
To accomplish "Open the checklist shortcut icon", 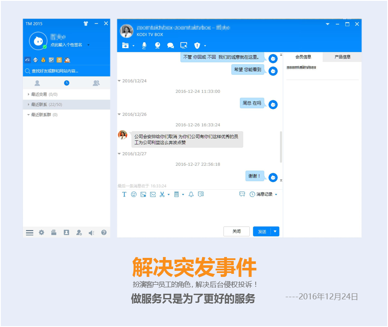I will coord(51,60).
